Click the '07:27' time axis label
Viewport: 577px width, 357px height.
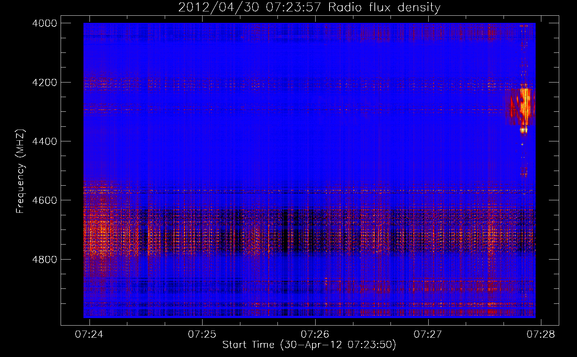coord(428,334)
